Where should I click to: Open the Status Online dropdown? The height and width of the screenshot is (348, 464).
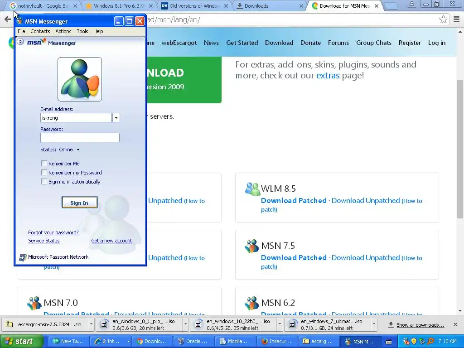click(69, 150)
